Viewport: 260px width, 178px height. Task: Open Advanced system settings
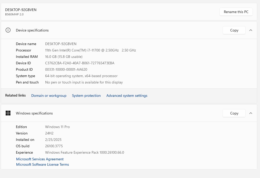click(x=127, y=96)
